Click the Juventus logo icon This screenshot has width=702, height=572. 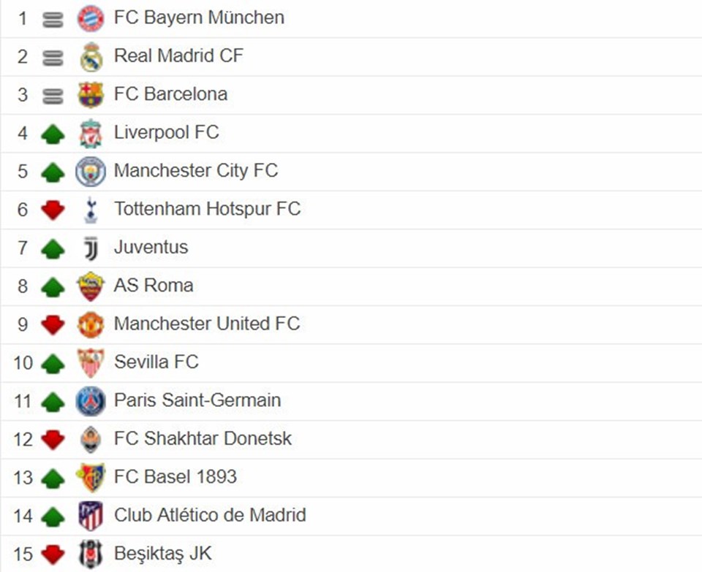pos(91,248)
